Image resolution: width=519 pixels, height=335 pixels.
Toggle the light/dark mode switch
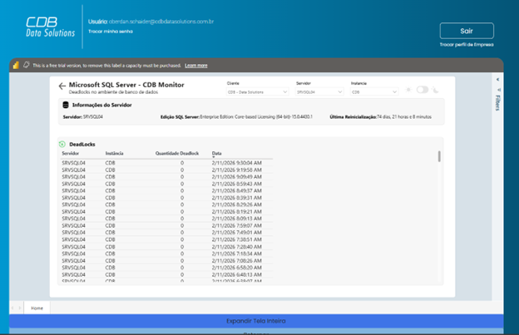coord(423,90)
